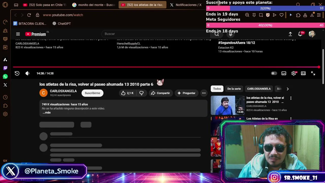325x183 pixels.
Task: Expand description with ...más
Action: tap(47, 113)
